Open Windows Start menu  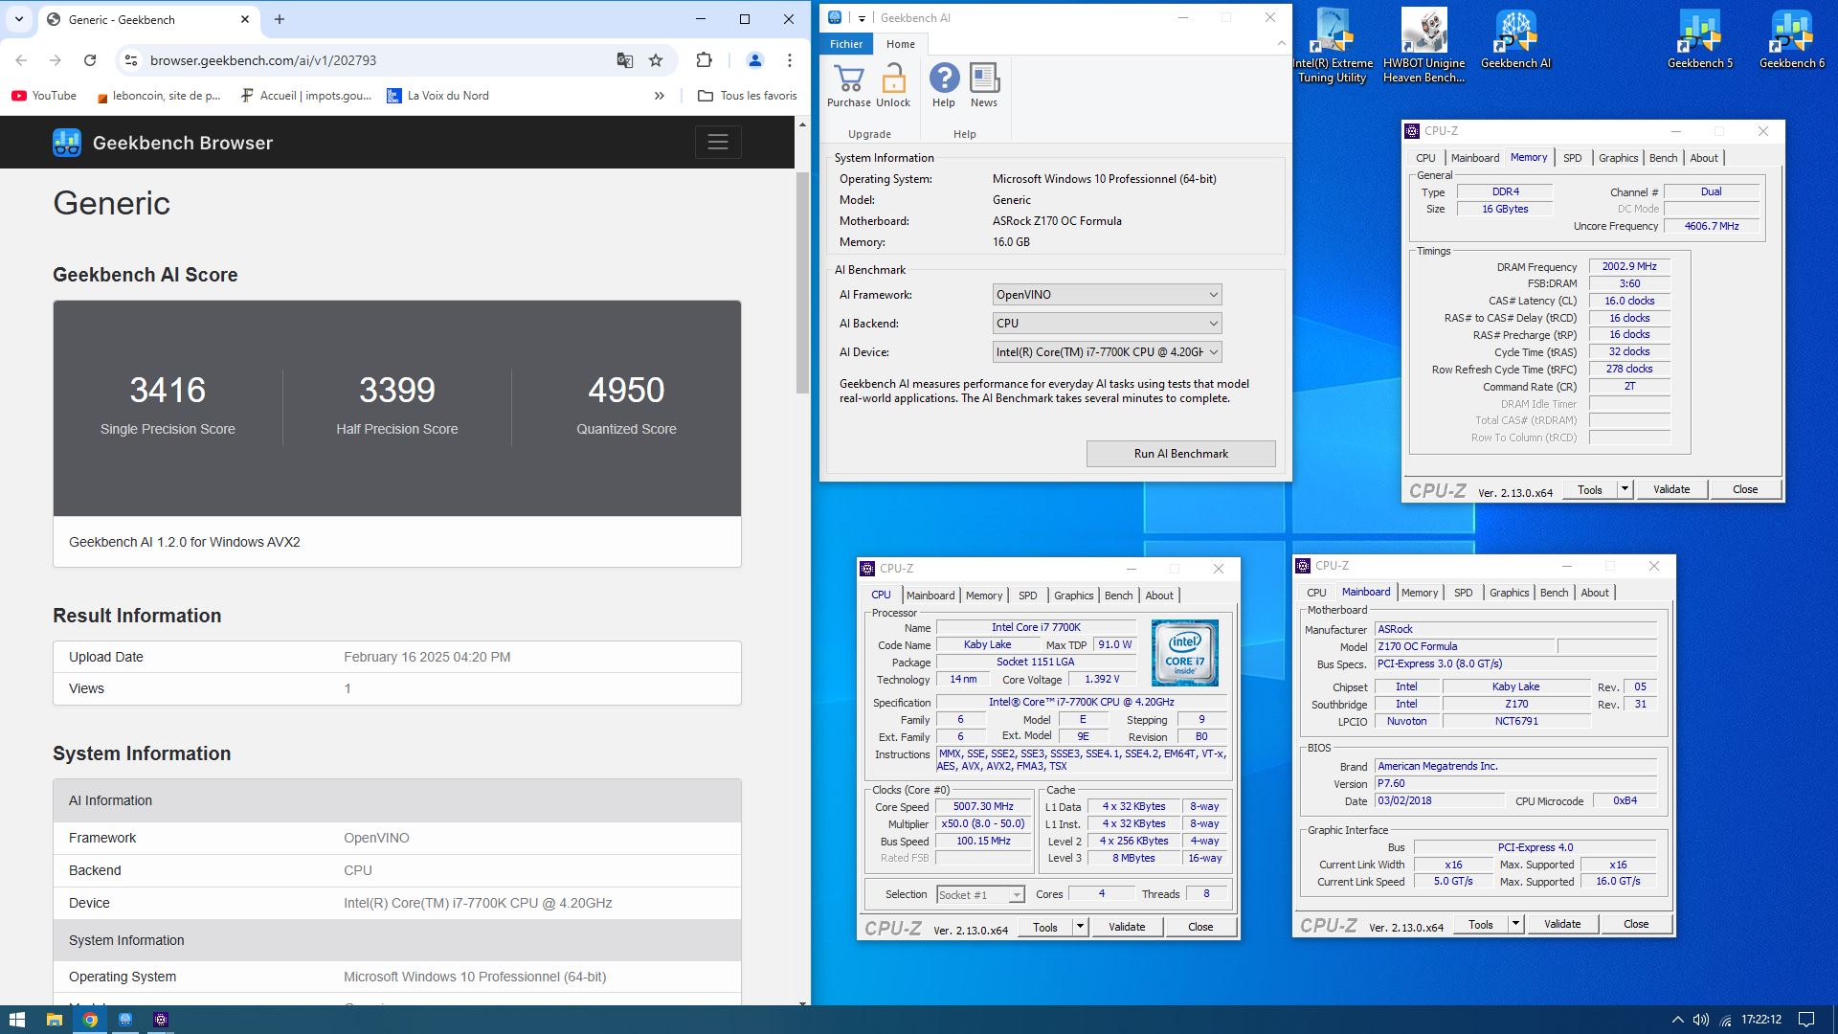click(x=16, y=1020)
